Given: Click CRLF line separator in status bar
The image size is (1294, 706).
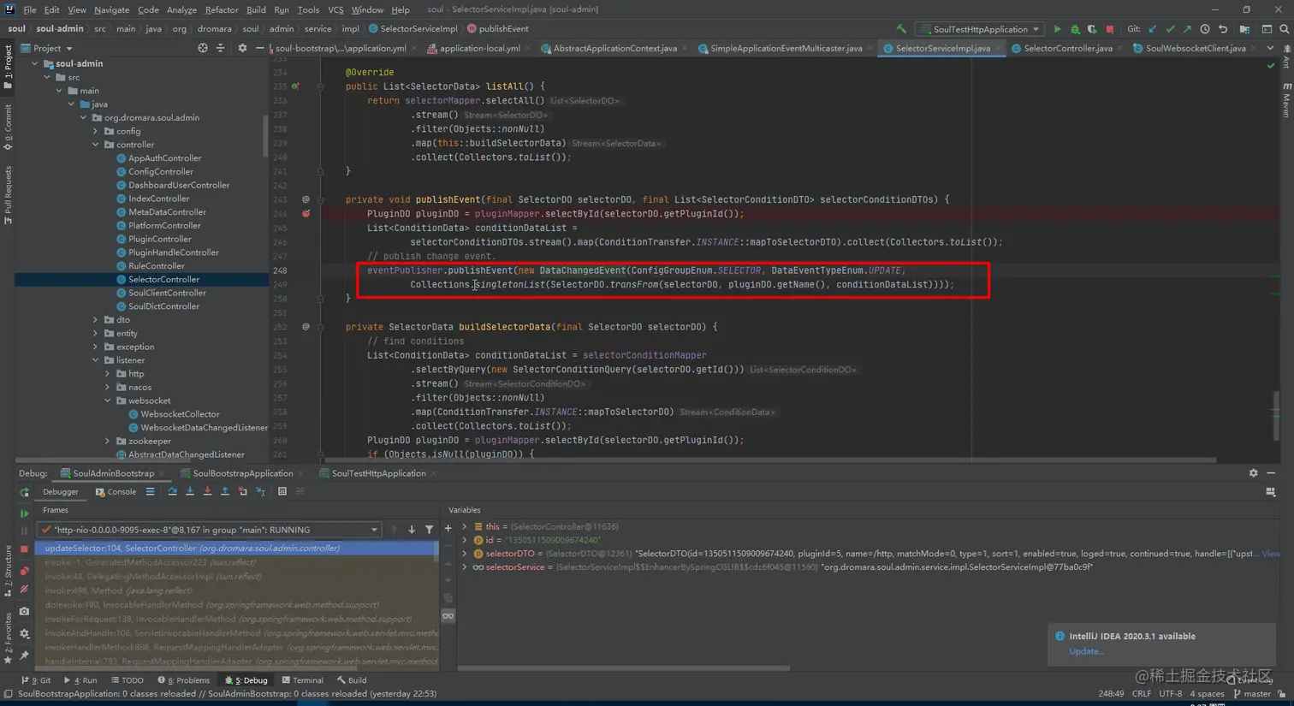Looking at the screenshot, I should pos(1141,694).
